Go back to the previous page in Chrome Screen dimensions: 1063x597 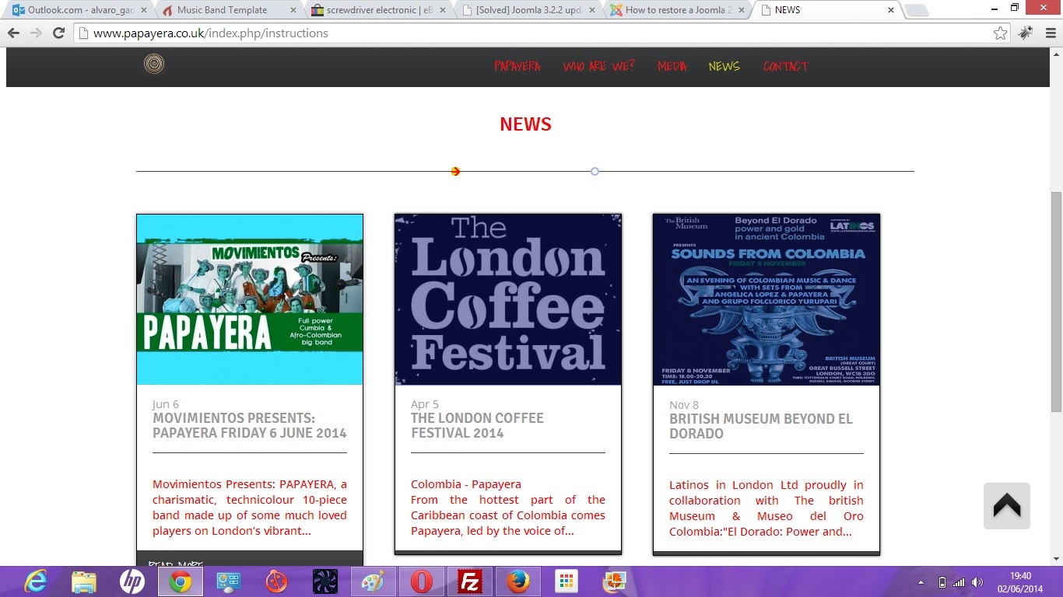[13, 33]
